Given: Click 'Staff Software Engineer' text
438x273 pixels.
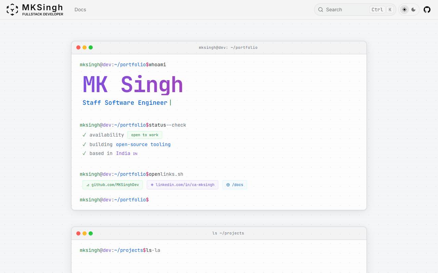Looking at the screenshot, I should pyautogui.click(x=125, y=103).
